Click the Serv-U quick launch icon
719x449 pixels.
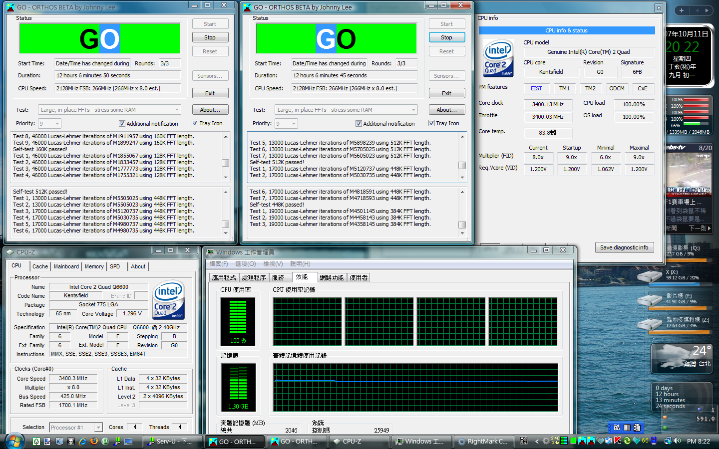(117, 442)
